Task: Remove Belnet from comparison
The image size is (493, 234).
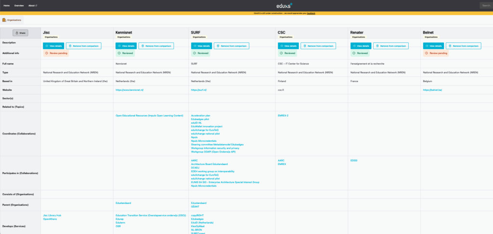Action: pos(464,46)
